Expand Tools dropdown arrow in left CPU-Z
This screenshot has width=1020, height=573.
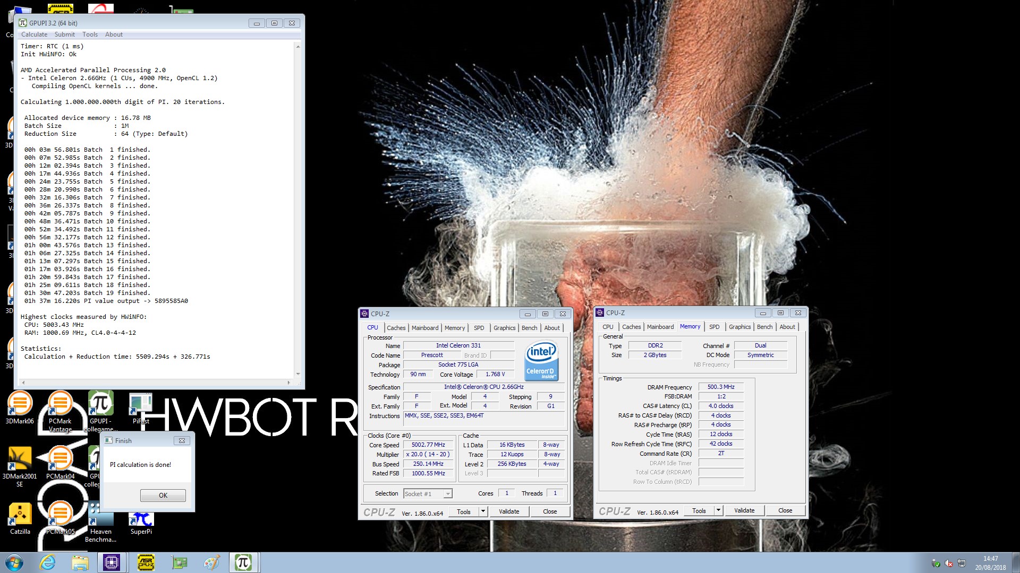(483, 511)
